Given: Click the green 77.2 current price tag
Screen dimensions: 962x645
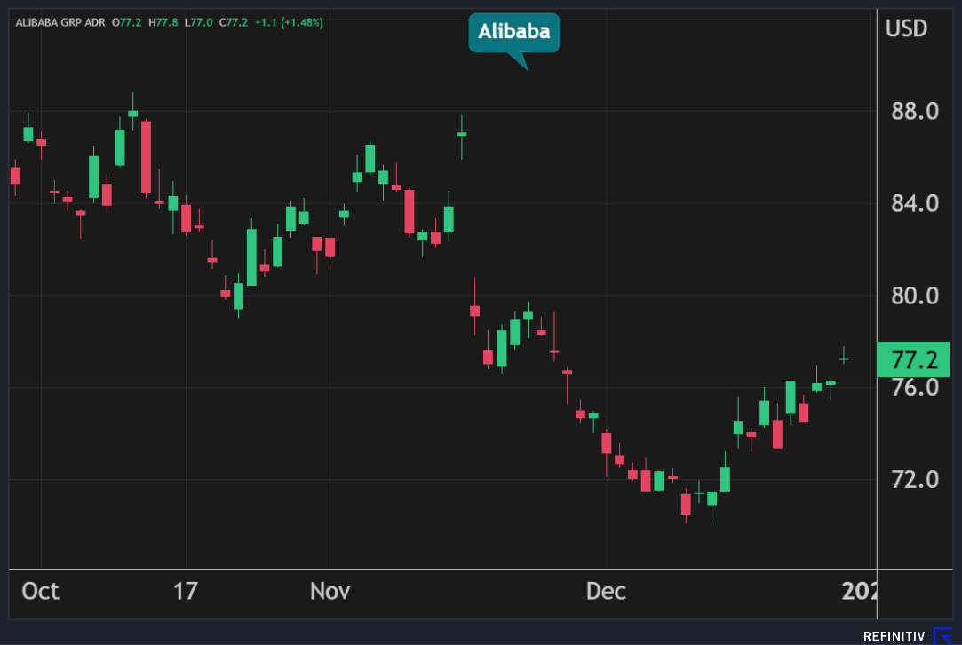Looking at the screenshot, I should (913, 359).
